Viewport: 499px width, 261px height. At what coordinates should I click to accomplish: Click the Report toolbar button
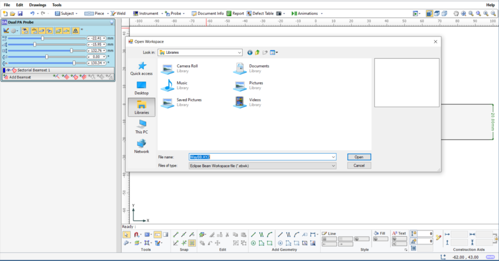click(235, 13)
